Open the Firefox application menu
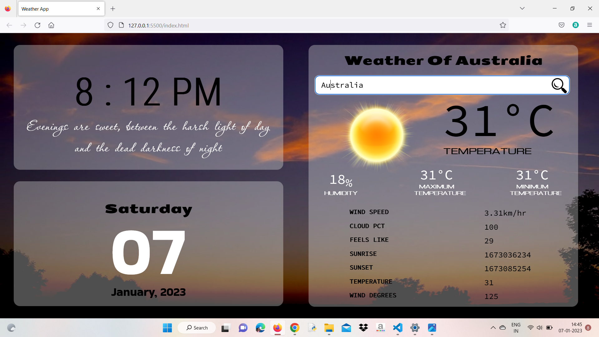 590,25
